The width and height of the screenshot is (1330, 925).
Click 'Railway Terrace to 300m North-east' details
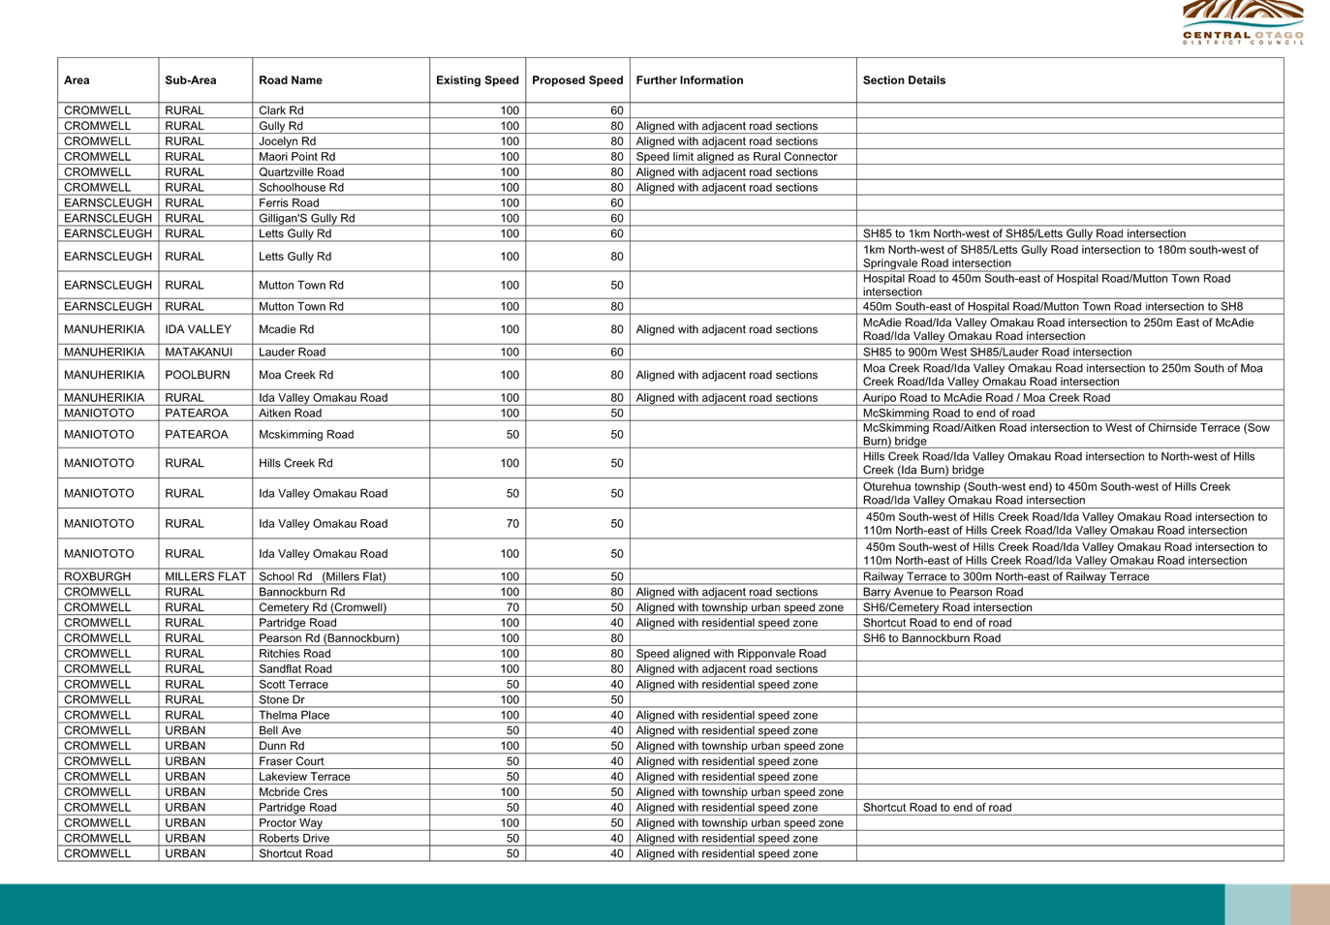coord(1005,576)
